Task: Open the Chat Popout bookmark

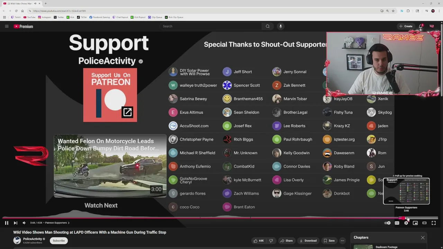Action: [120, 17]
